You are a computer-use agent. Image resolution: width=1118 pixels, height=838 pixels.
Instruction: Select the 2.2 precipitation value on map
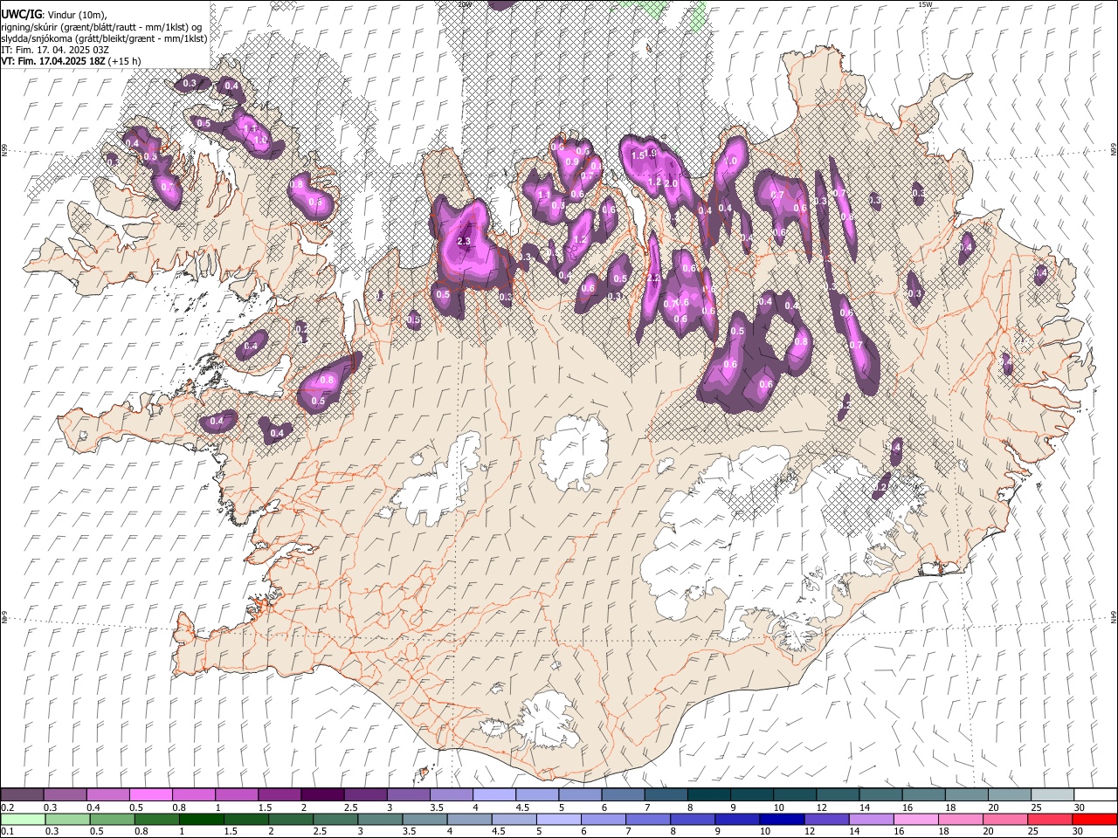click(x=652, y=278)
